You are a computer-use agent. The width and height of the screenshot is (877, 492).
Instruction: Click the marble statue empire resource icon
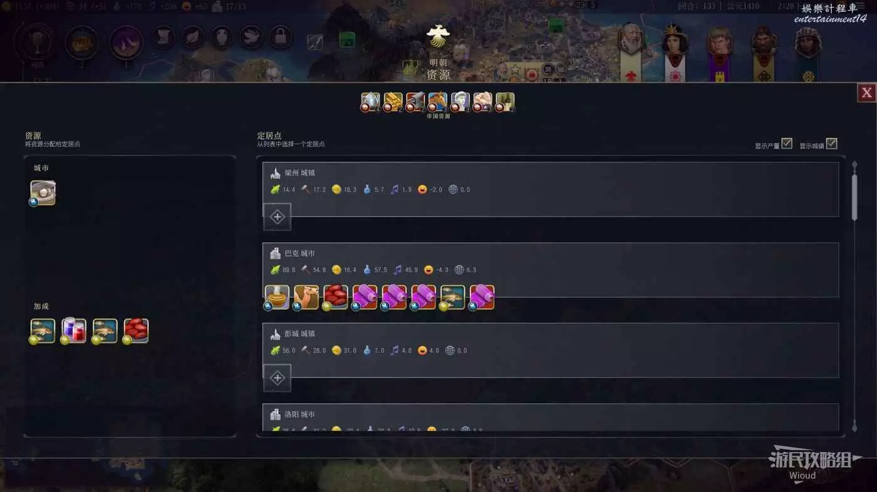tap(460, 102)
